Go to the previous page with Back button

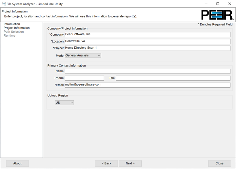(x=107, y=163)
